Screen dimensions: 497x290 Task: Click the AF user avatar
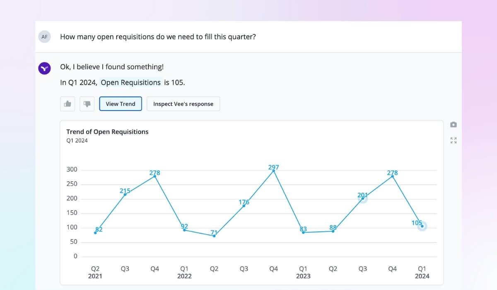point(44,36)
